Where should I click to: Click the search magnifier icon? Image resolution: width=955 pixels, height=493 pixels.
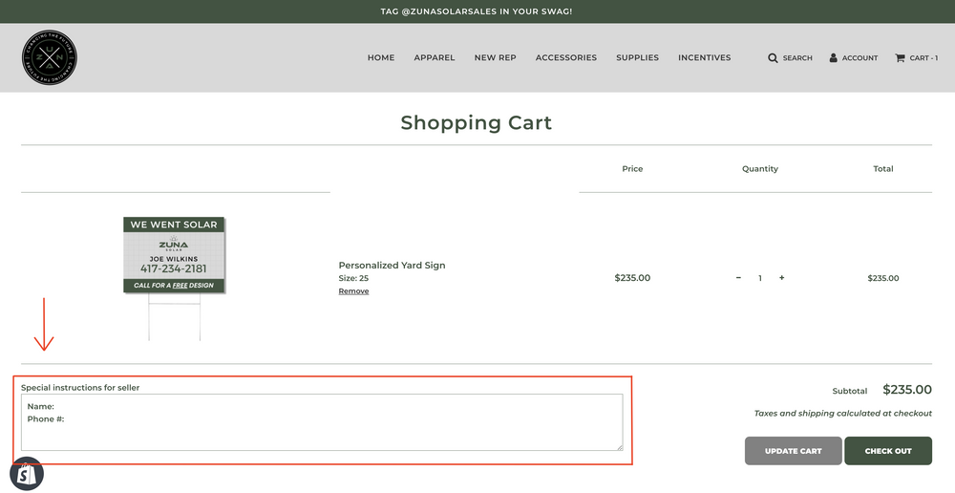773,58
